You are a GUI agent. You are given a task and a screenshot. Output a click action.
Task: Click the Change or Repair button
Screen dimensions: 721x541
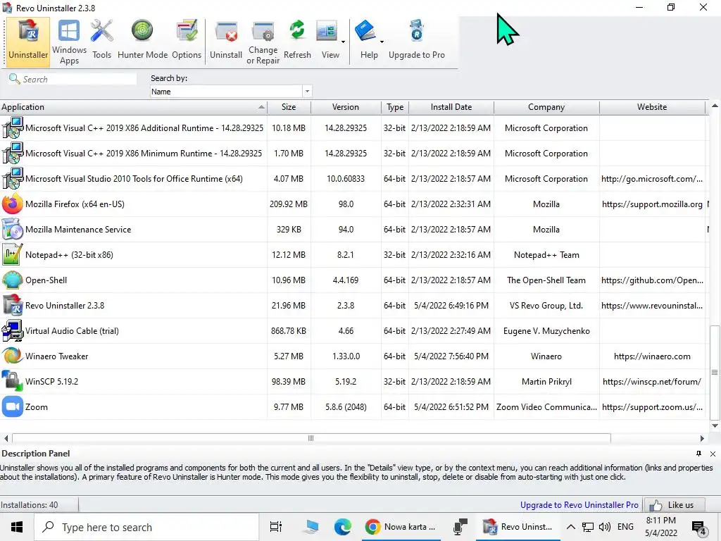pos(263,42)
